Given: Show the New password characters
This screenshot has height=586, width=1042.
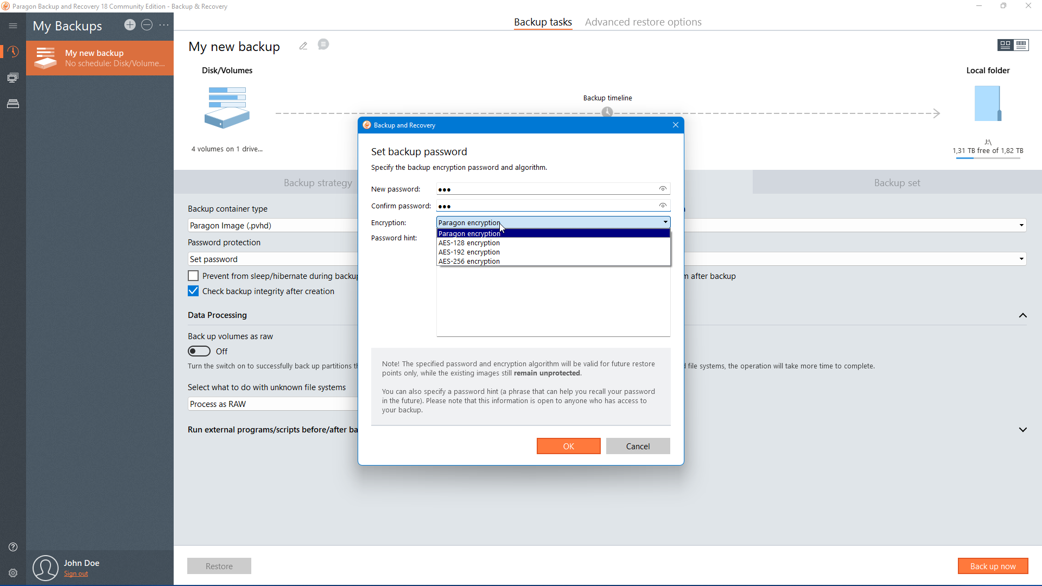Looking at the screenshot, I should coord(663,189).
